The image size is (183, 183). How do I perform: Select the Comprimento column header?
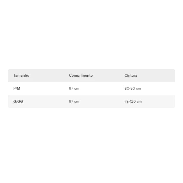point(81,76)
